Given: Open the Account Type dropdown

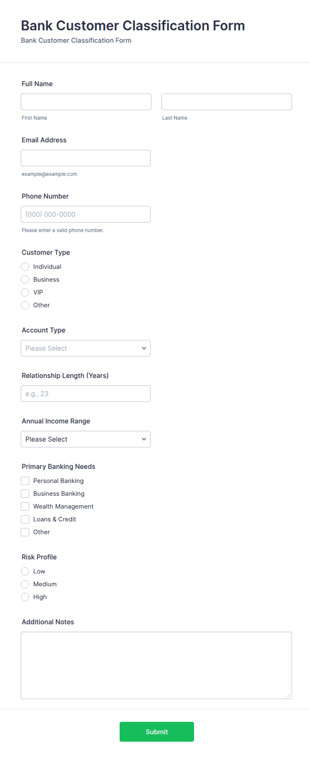Looking at the screenshot, I should [86, 348].
